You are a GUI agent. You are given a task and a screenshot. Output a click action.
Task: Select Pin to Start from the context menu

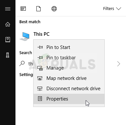69,47
